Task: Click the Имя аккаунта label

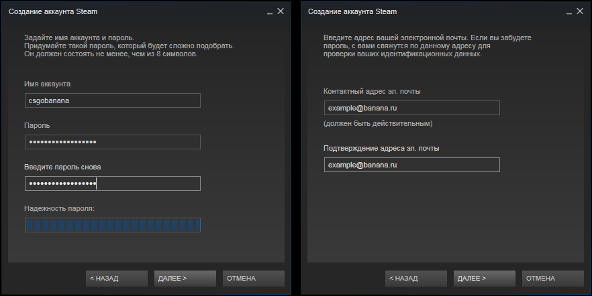Action: click(x=47, y=84)
